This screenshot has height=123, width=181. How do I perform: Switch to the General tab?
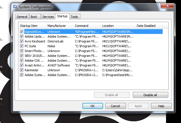pos(22,17)
